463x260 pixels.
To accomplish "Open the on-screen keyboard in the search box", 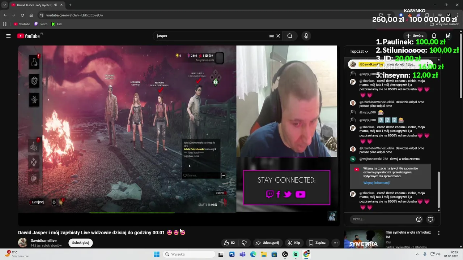I will (272, 36).
